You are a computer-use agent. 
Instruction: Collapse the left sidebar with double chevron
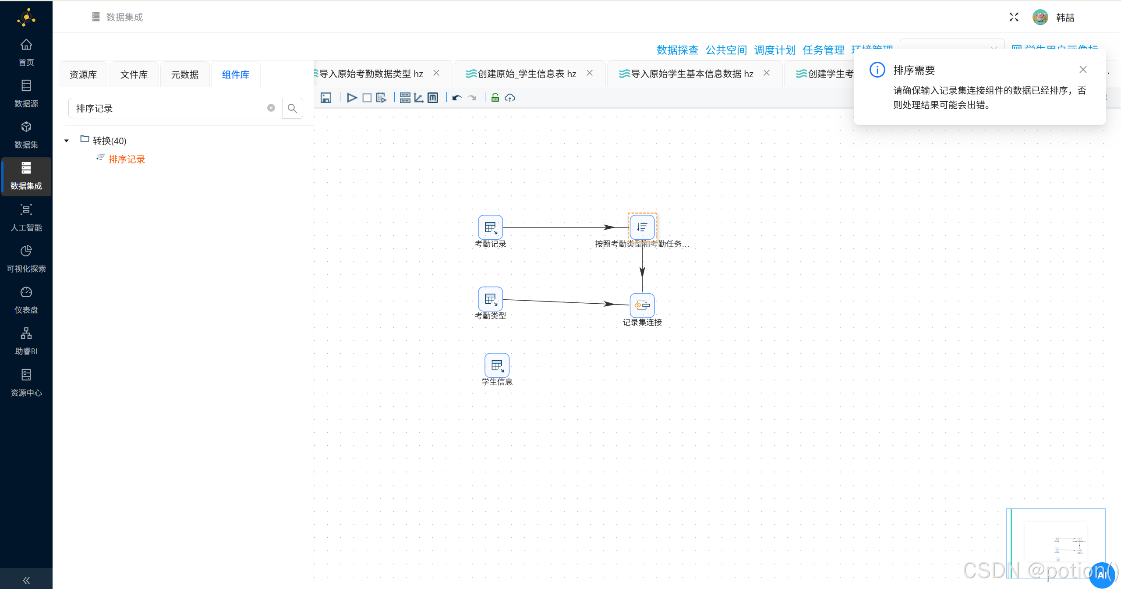coord(26,580)
